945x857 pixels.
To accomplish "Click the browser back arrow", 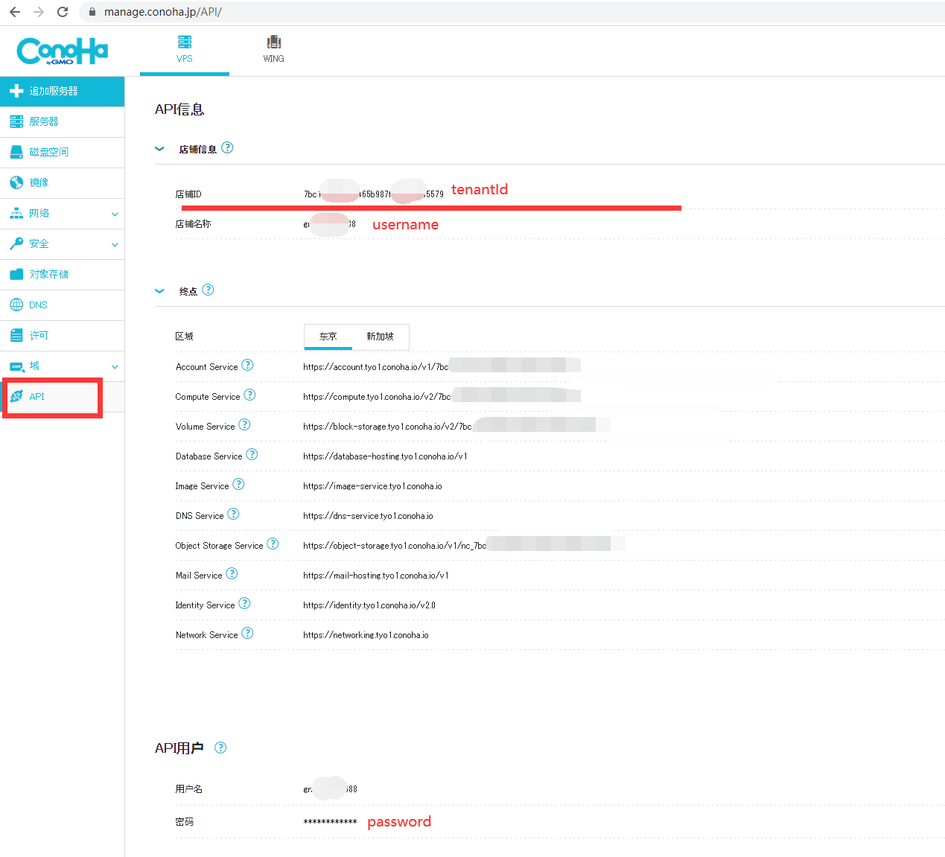I will coord(15,12).
